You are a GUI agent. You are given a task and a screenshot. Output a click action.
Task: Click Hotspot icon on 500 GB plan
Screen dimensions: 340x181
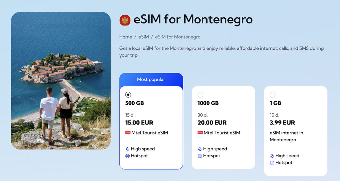coord(128,156)
